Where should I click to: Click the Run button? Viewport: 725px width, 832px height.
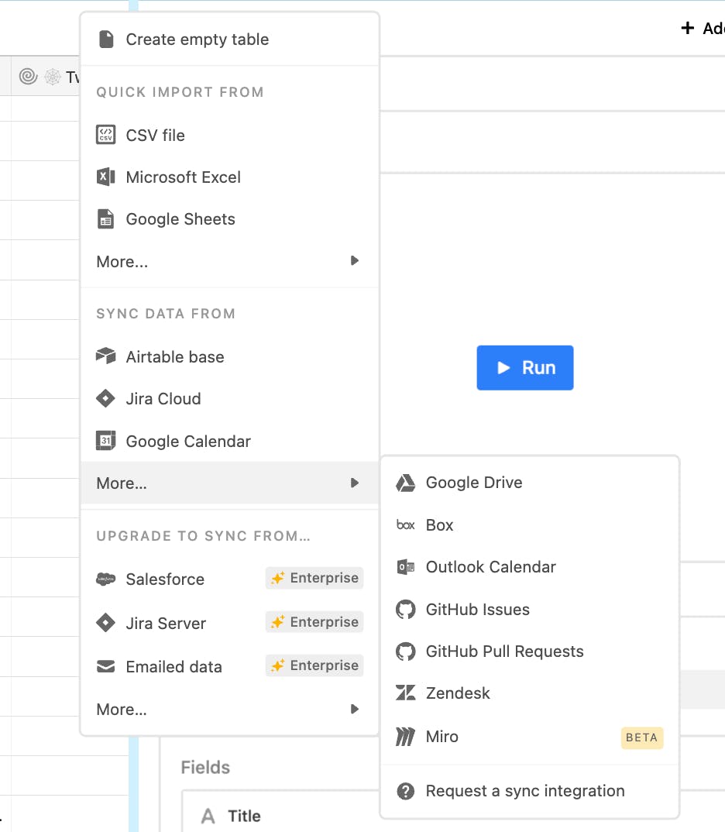point(524,368)
